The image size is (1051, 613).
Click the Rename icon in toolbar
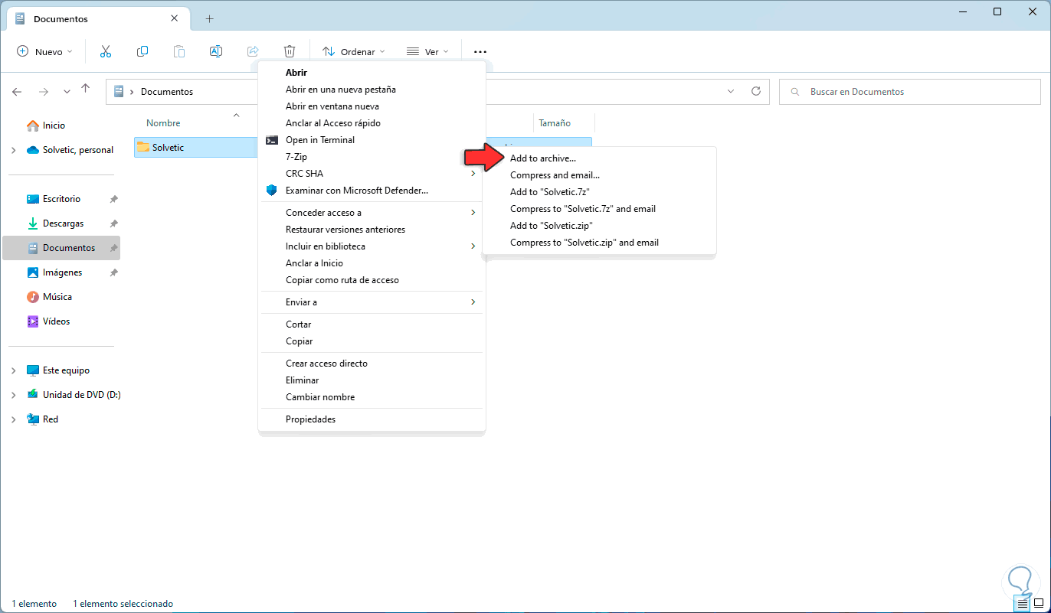tap(216, 51)
